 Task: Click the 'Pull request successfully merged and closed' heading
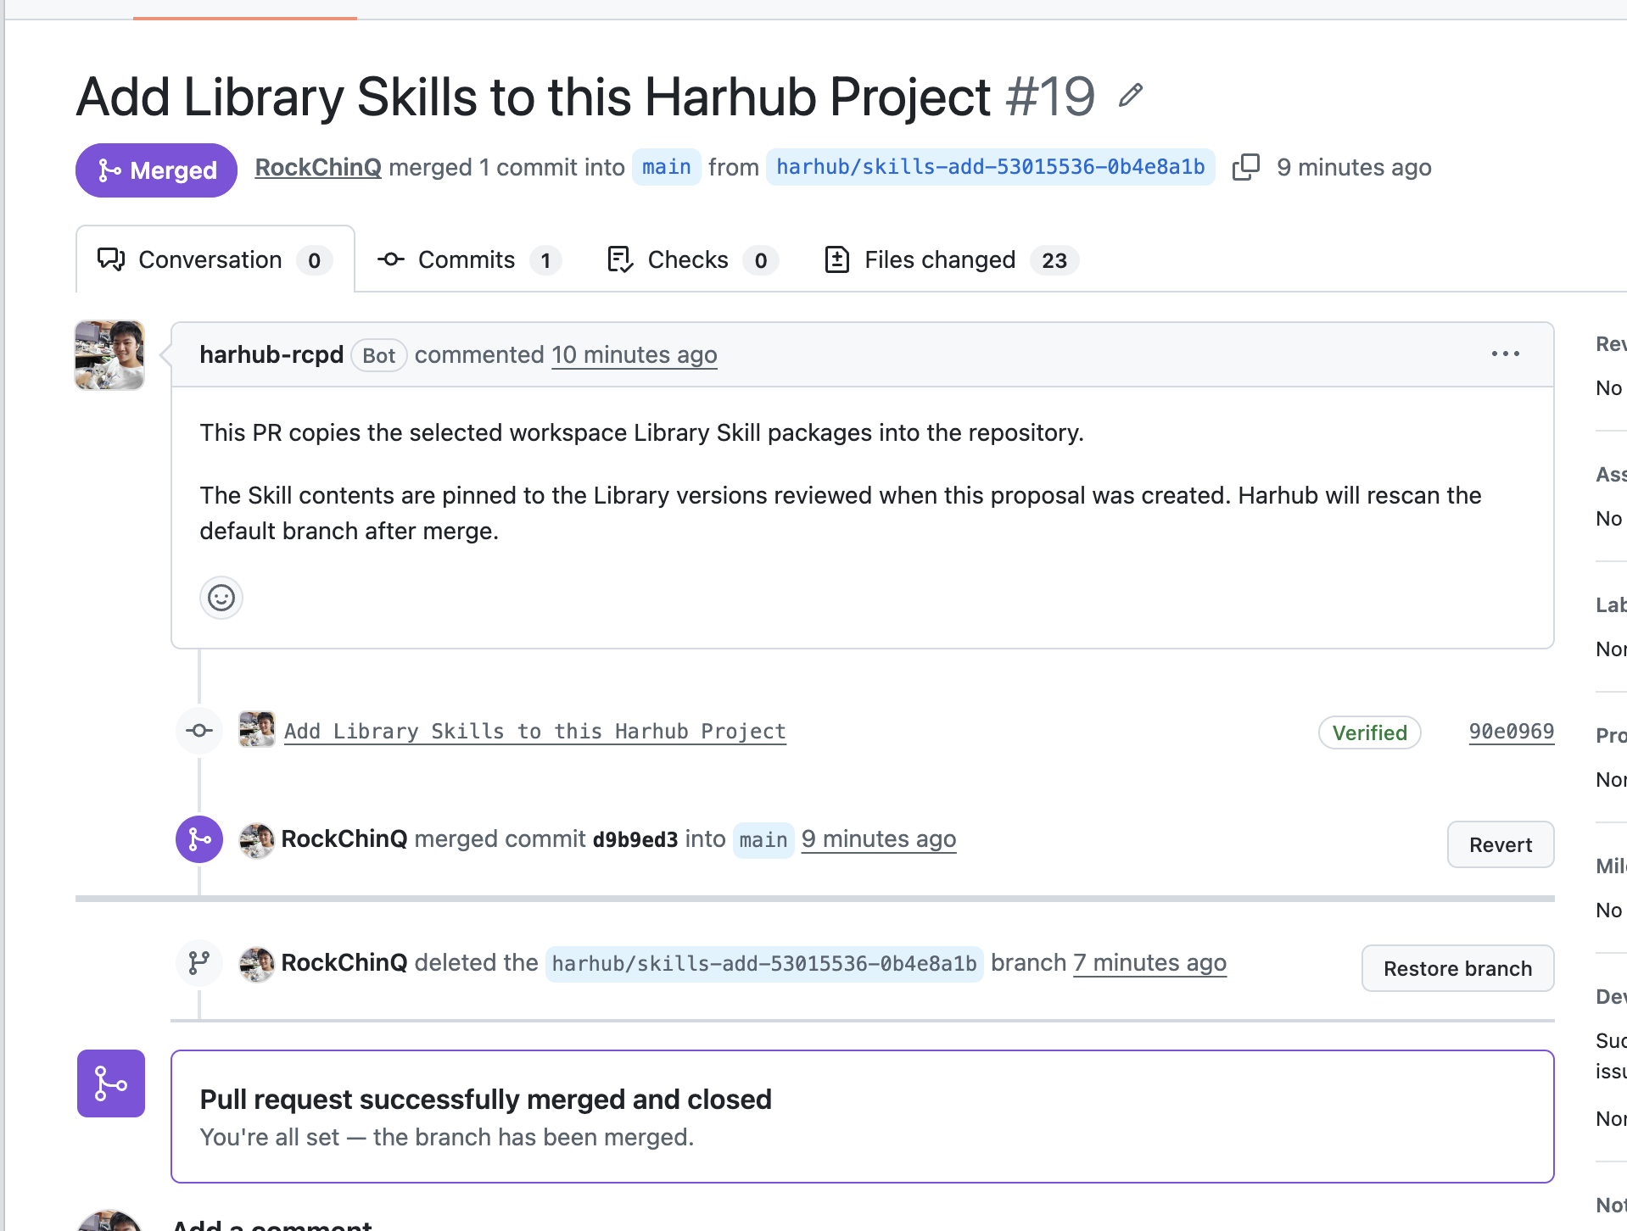pos(486,1099)
